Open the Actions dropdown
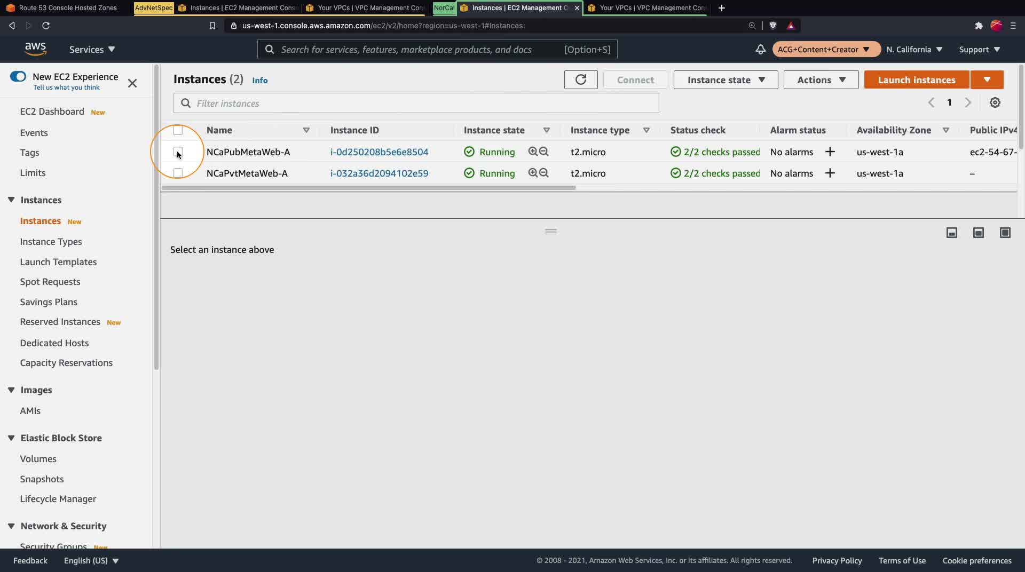Screen dimensions: 1025x572 point(821,80)
